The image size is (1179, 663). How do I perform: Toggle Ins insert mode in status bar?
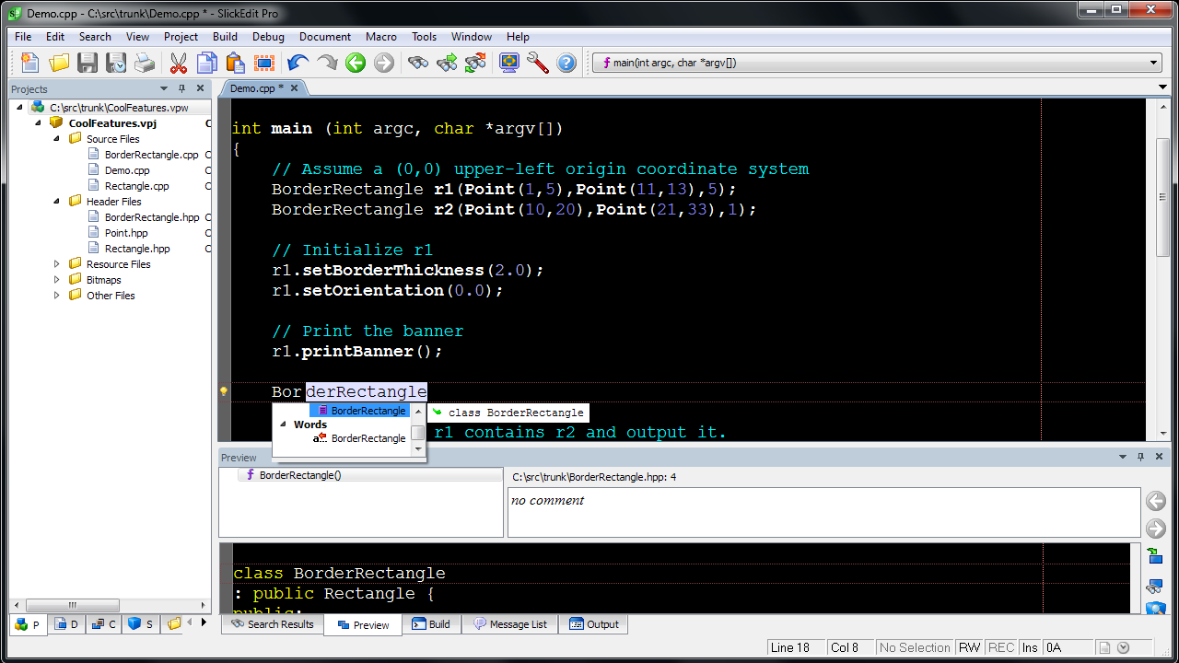1030,647
